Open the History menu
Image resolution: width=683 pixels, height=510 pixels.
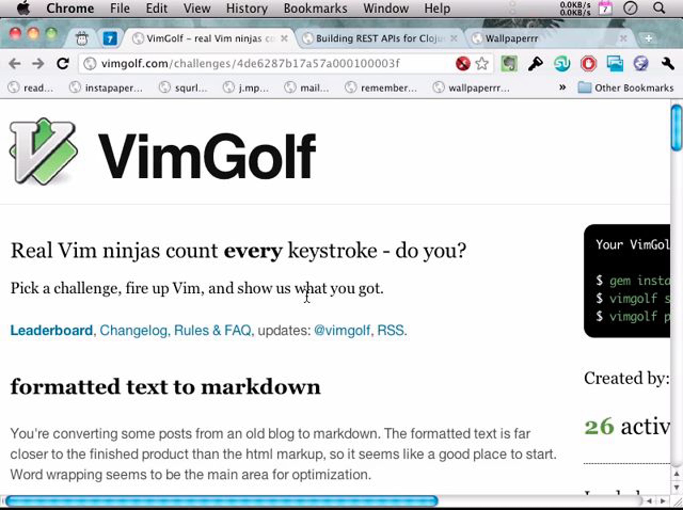coord(247,8)
